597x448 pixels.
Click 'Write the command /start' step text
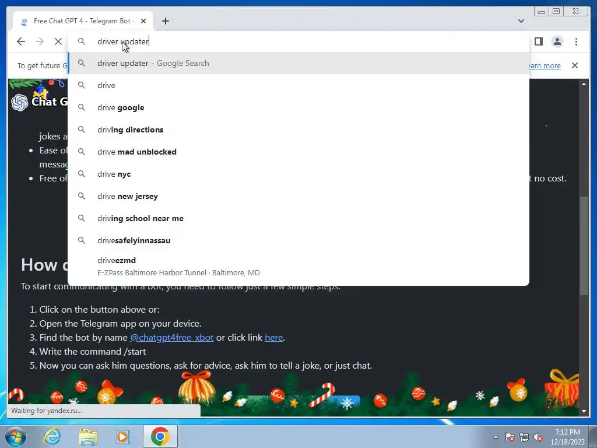coord(93,352)
